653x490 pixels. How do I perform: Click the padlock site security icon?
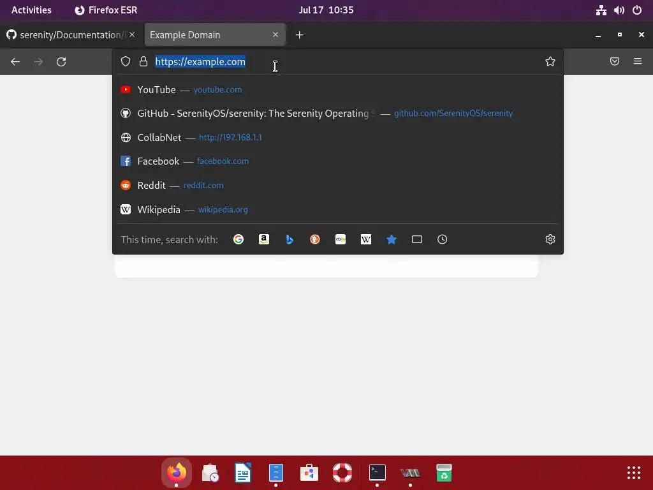[x=143, y=62]
